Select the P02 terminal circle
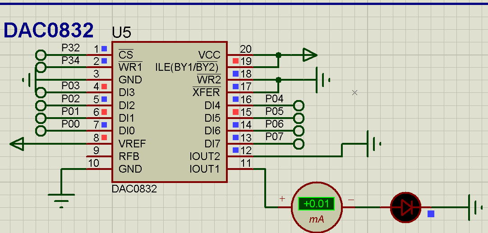 pyautogui.click(x=41, y=105)
